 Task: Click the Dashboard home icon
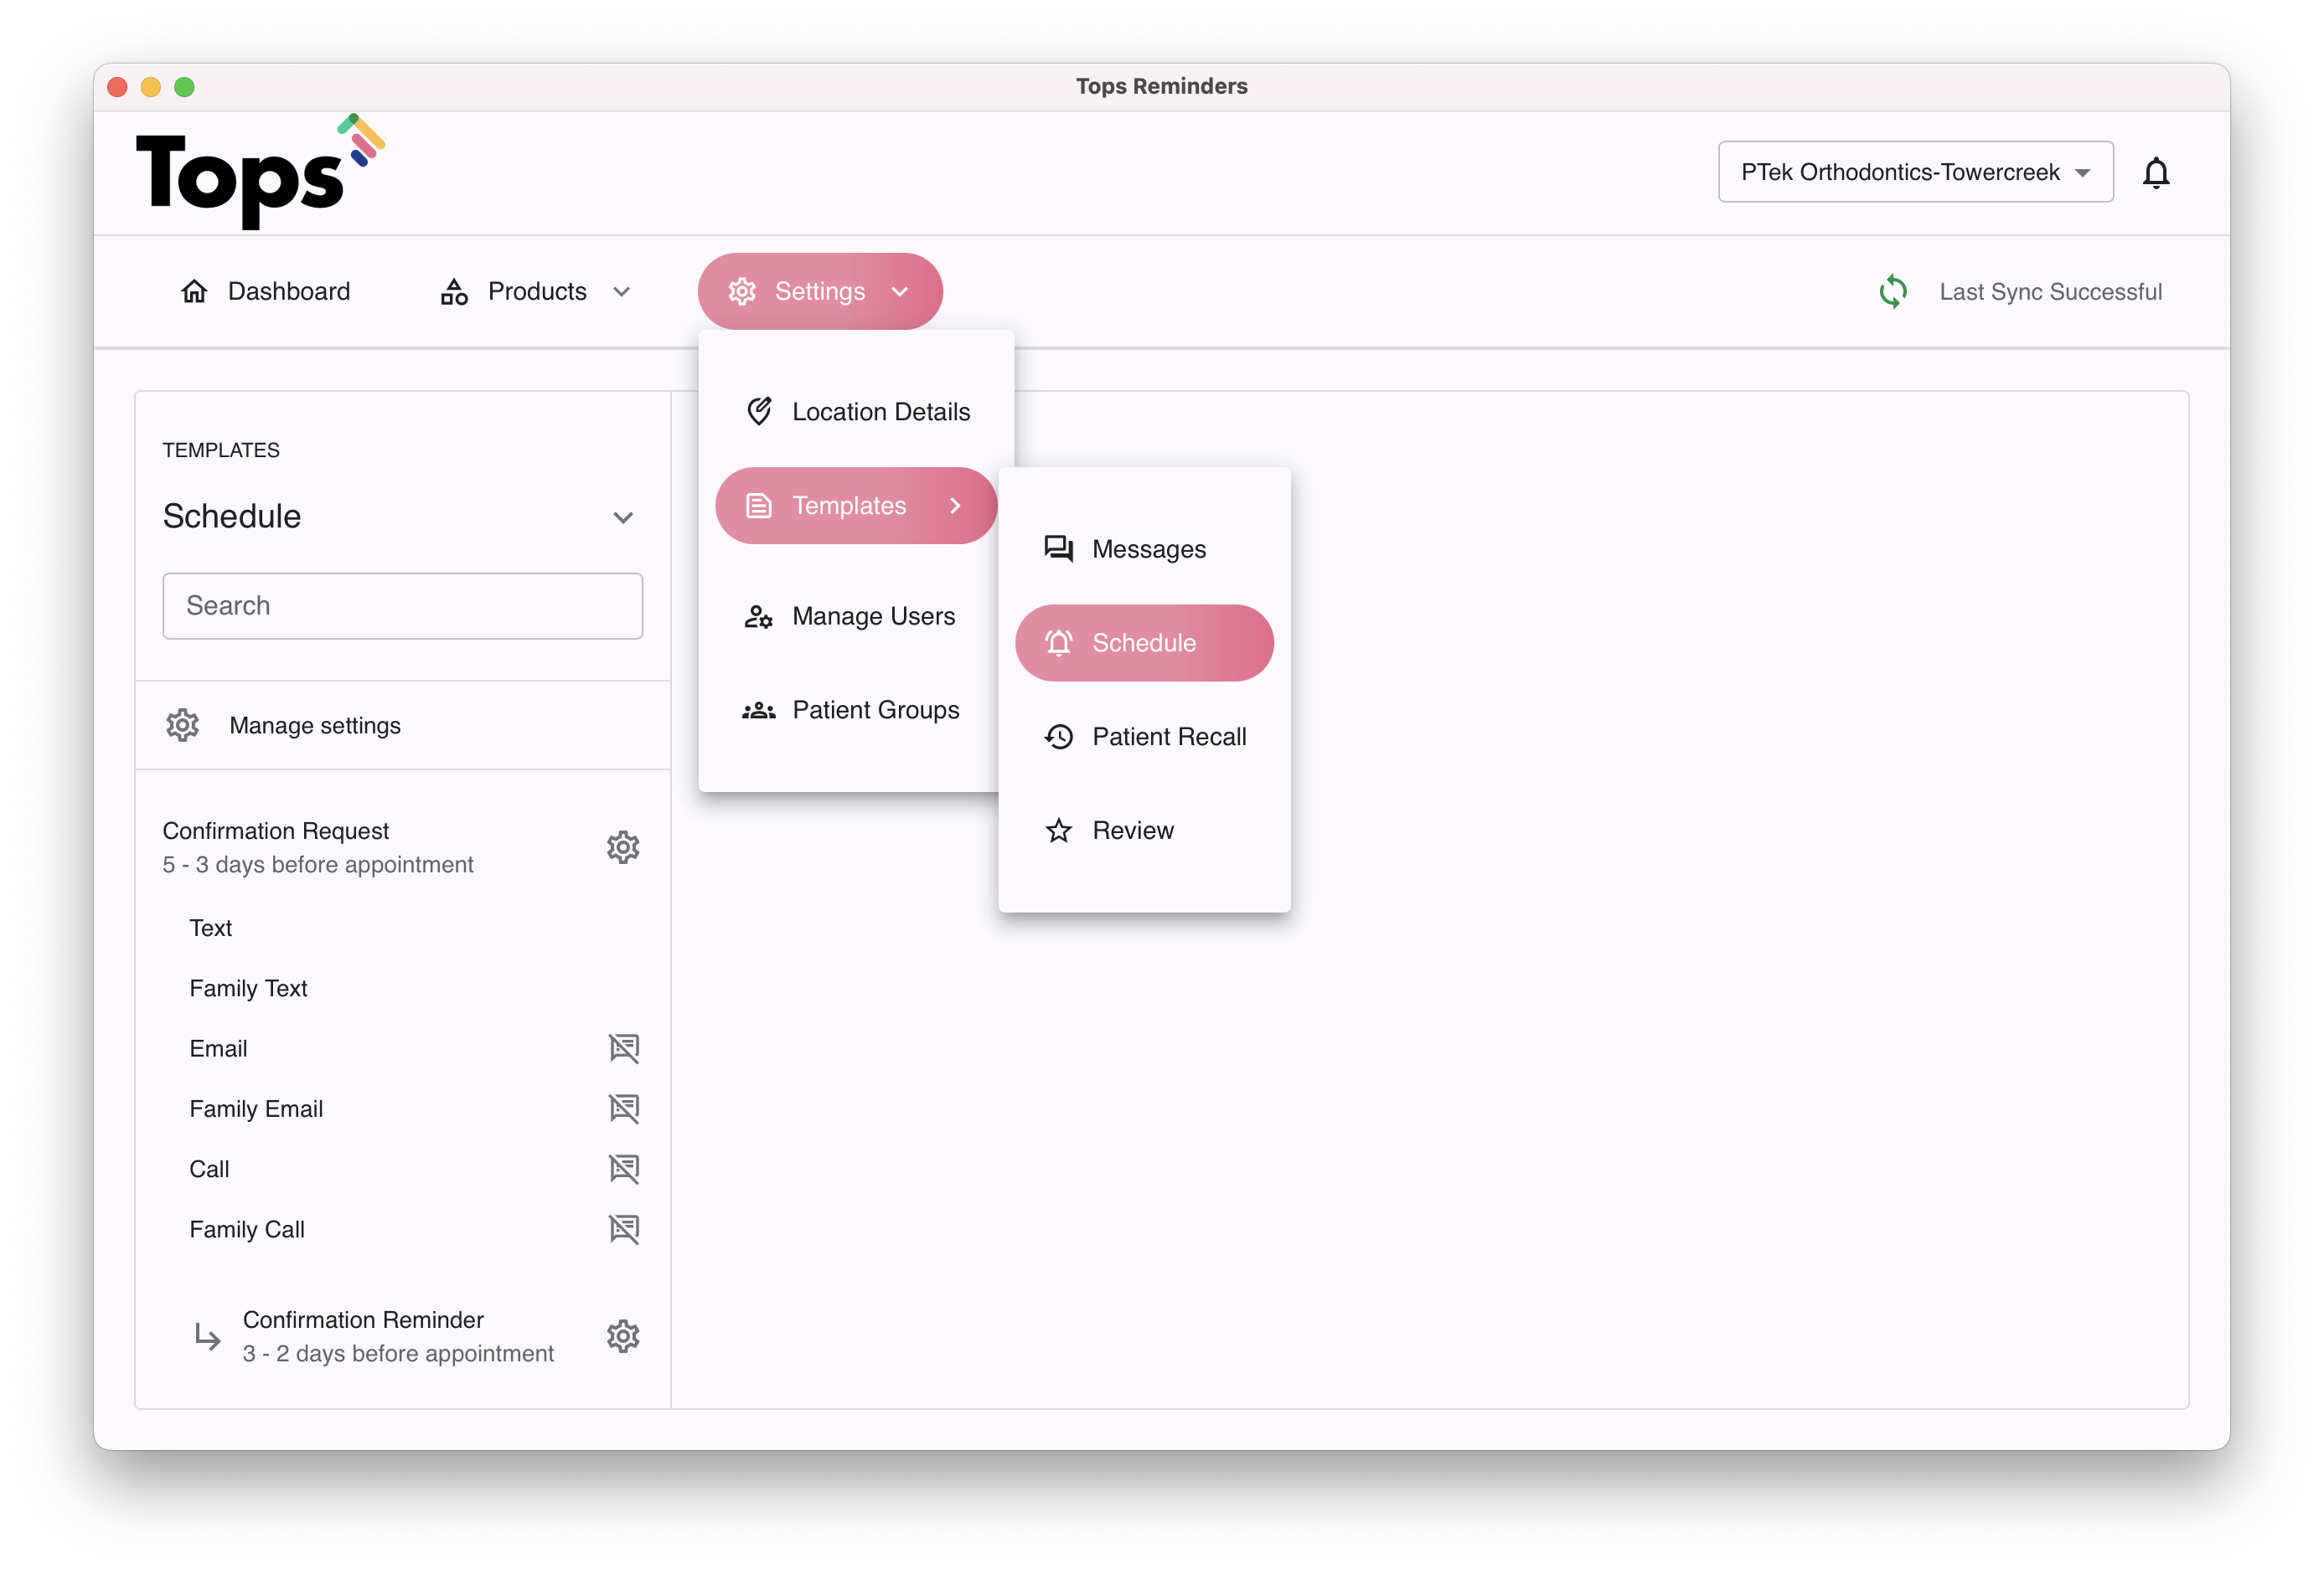[194, 292]
